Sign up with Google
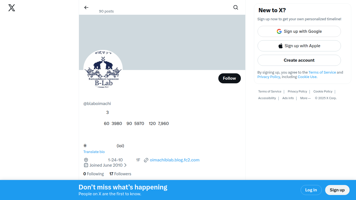Viewport: 356px width, 200px height. (x=299, y=31)
